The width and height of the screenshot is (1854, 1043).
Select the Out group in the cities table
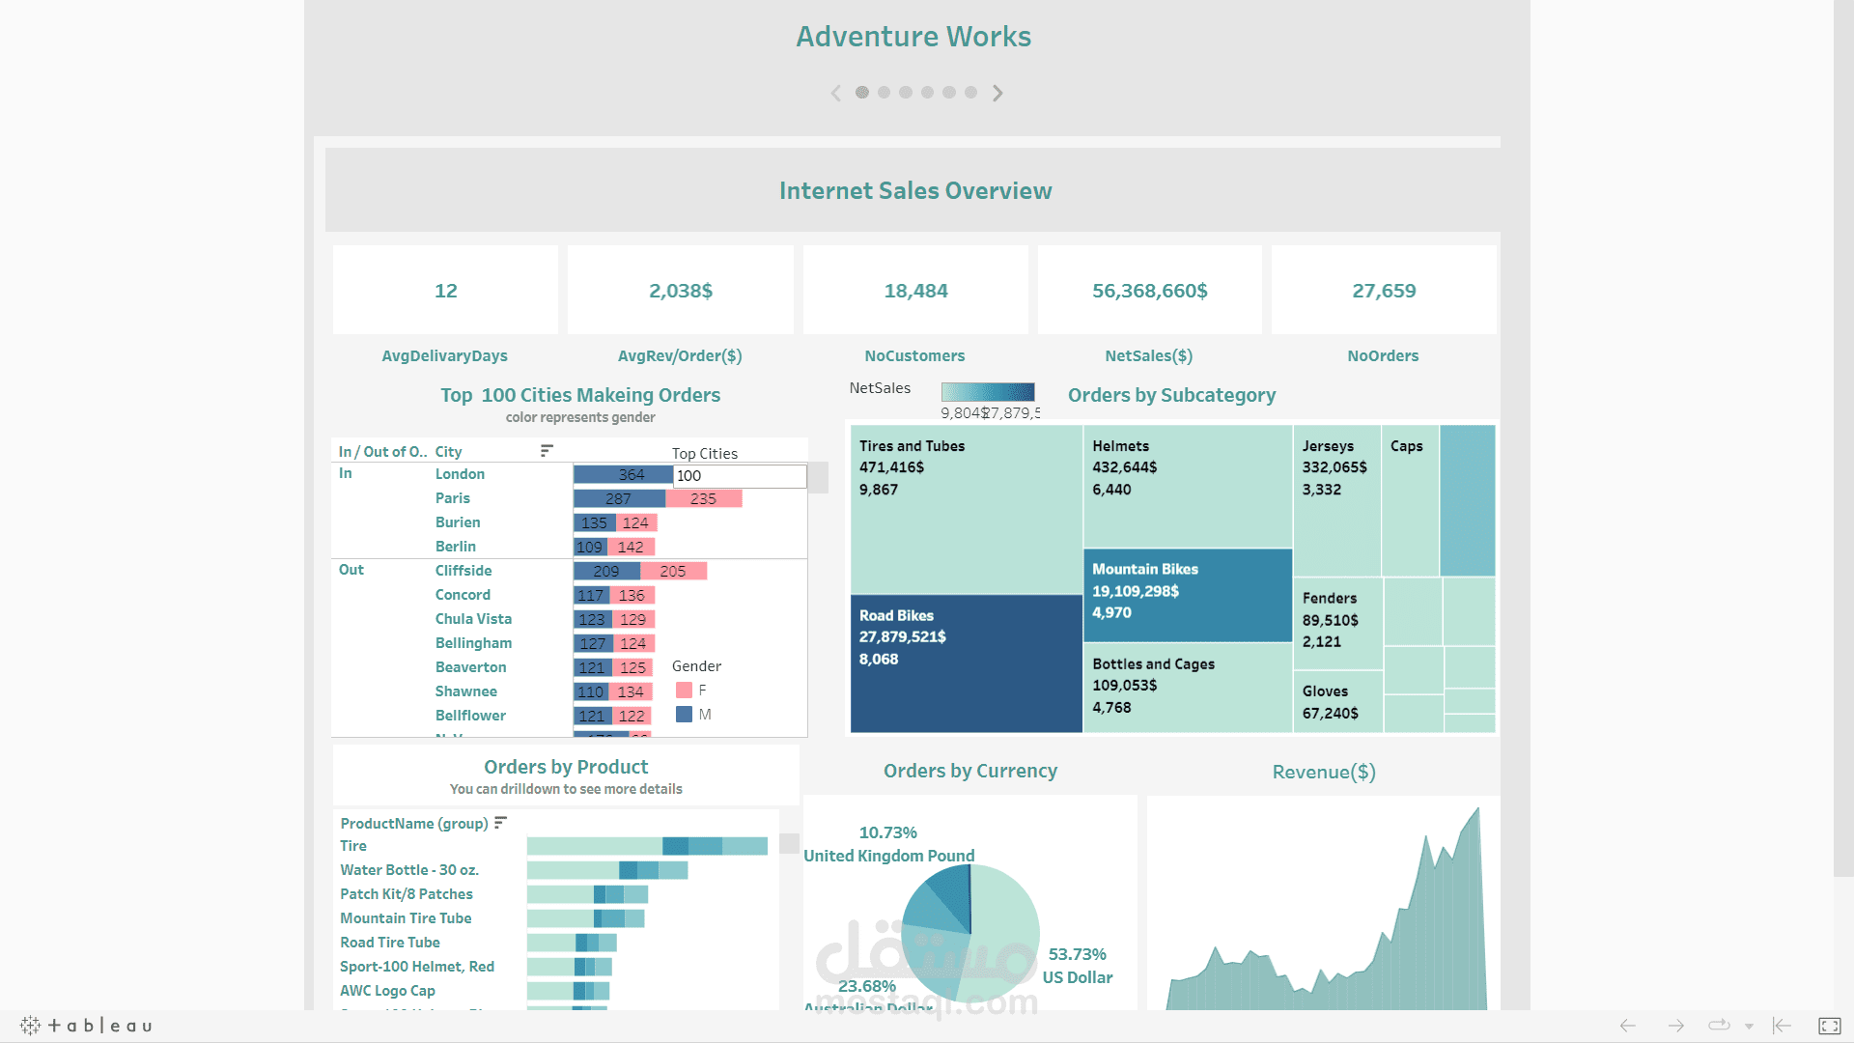[351, 570]
